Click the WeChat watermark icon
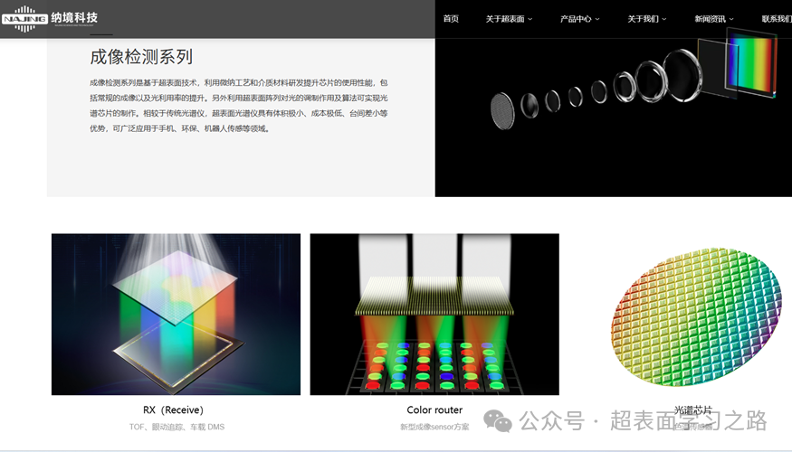Image resolution: width=792 pixels, height=452 pixels. coord(497,420)
